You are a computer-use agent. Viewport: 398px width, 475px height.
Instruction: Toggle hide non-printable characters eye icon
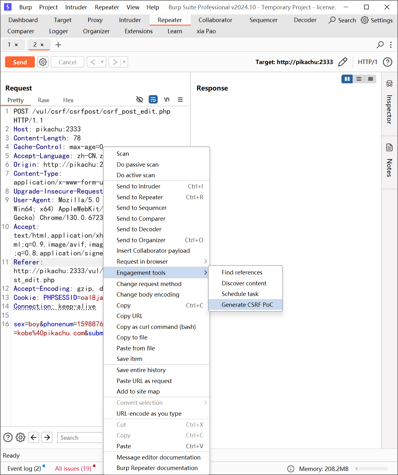(140, 99)
